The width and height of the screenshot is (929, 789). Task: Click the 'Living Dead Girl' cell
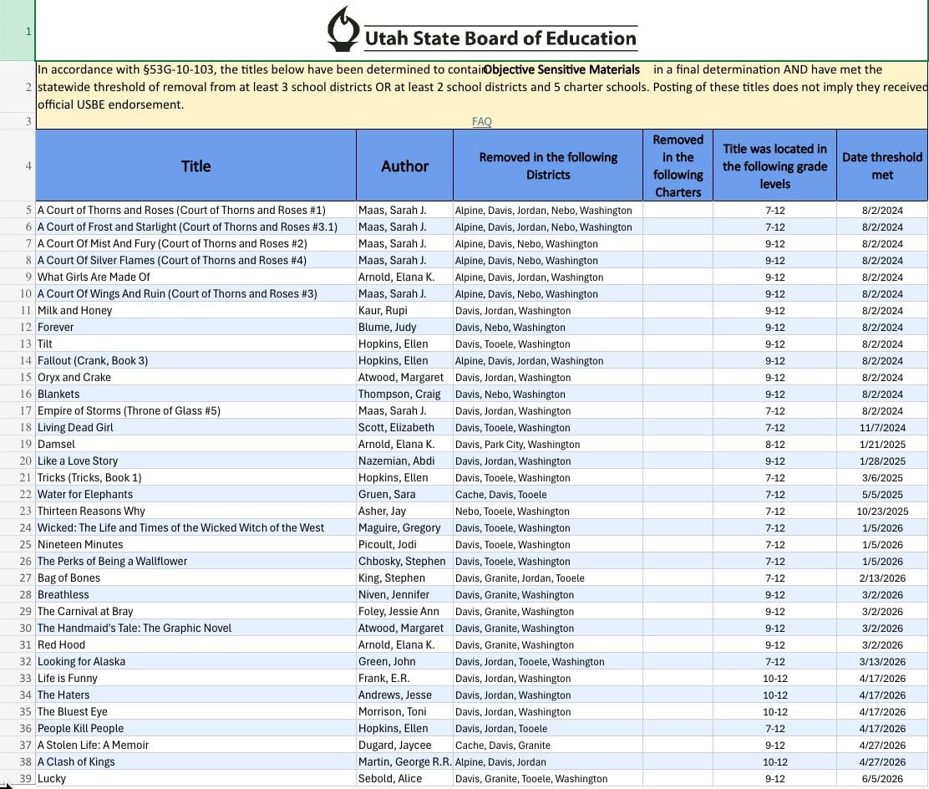(x=196, y=427)
